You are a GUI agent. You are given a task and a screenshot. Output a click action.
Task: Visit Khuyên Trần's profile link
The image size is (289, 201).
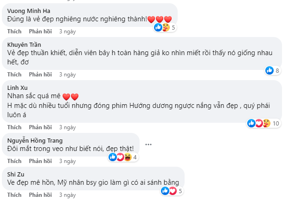pyautogui.click(x=24, y=44)
